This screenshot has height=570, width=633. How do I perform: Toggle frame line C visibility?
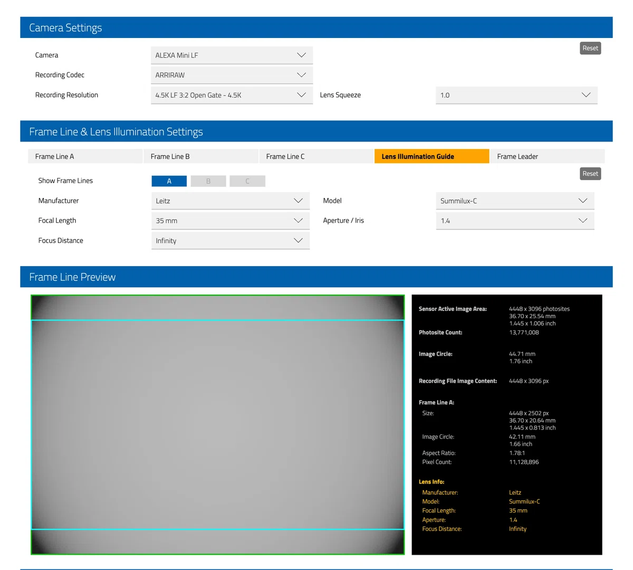click(x=247, y=181)
